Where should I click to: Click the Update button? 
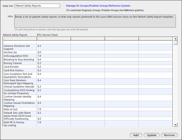pyautogui.click(x=152, y=135)
